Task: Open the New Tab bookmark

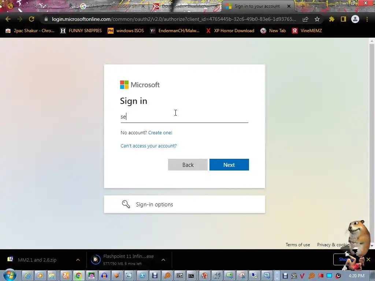Action: tap(273, 31)
